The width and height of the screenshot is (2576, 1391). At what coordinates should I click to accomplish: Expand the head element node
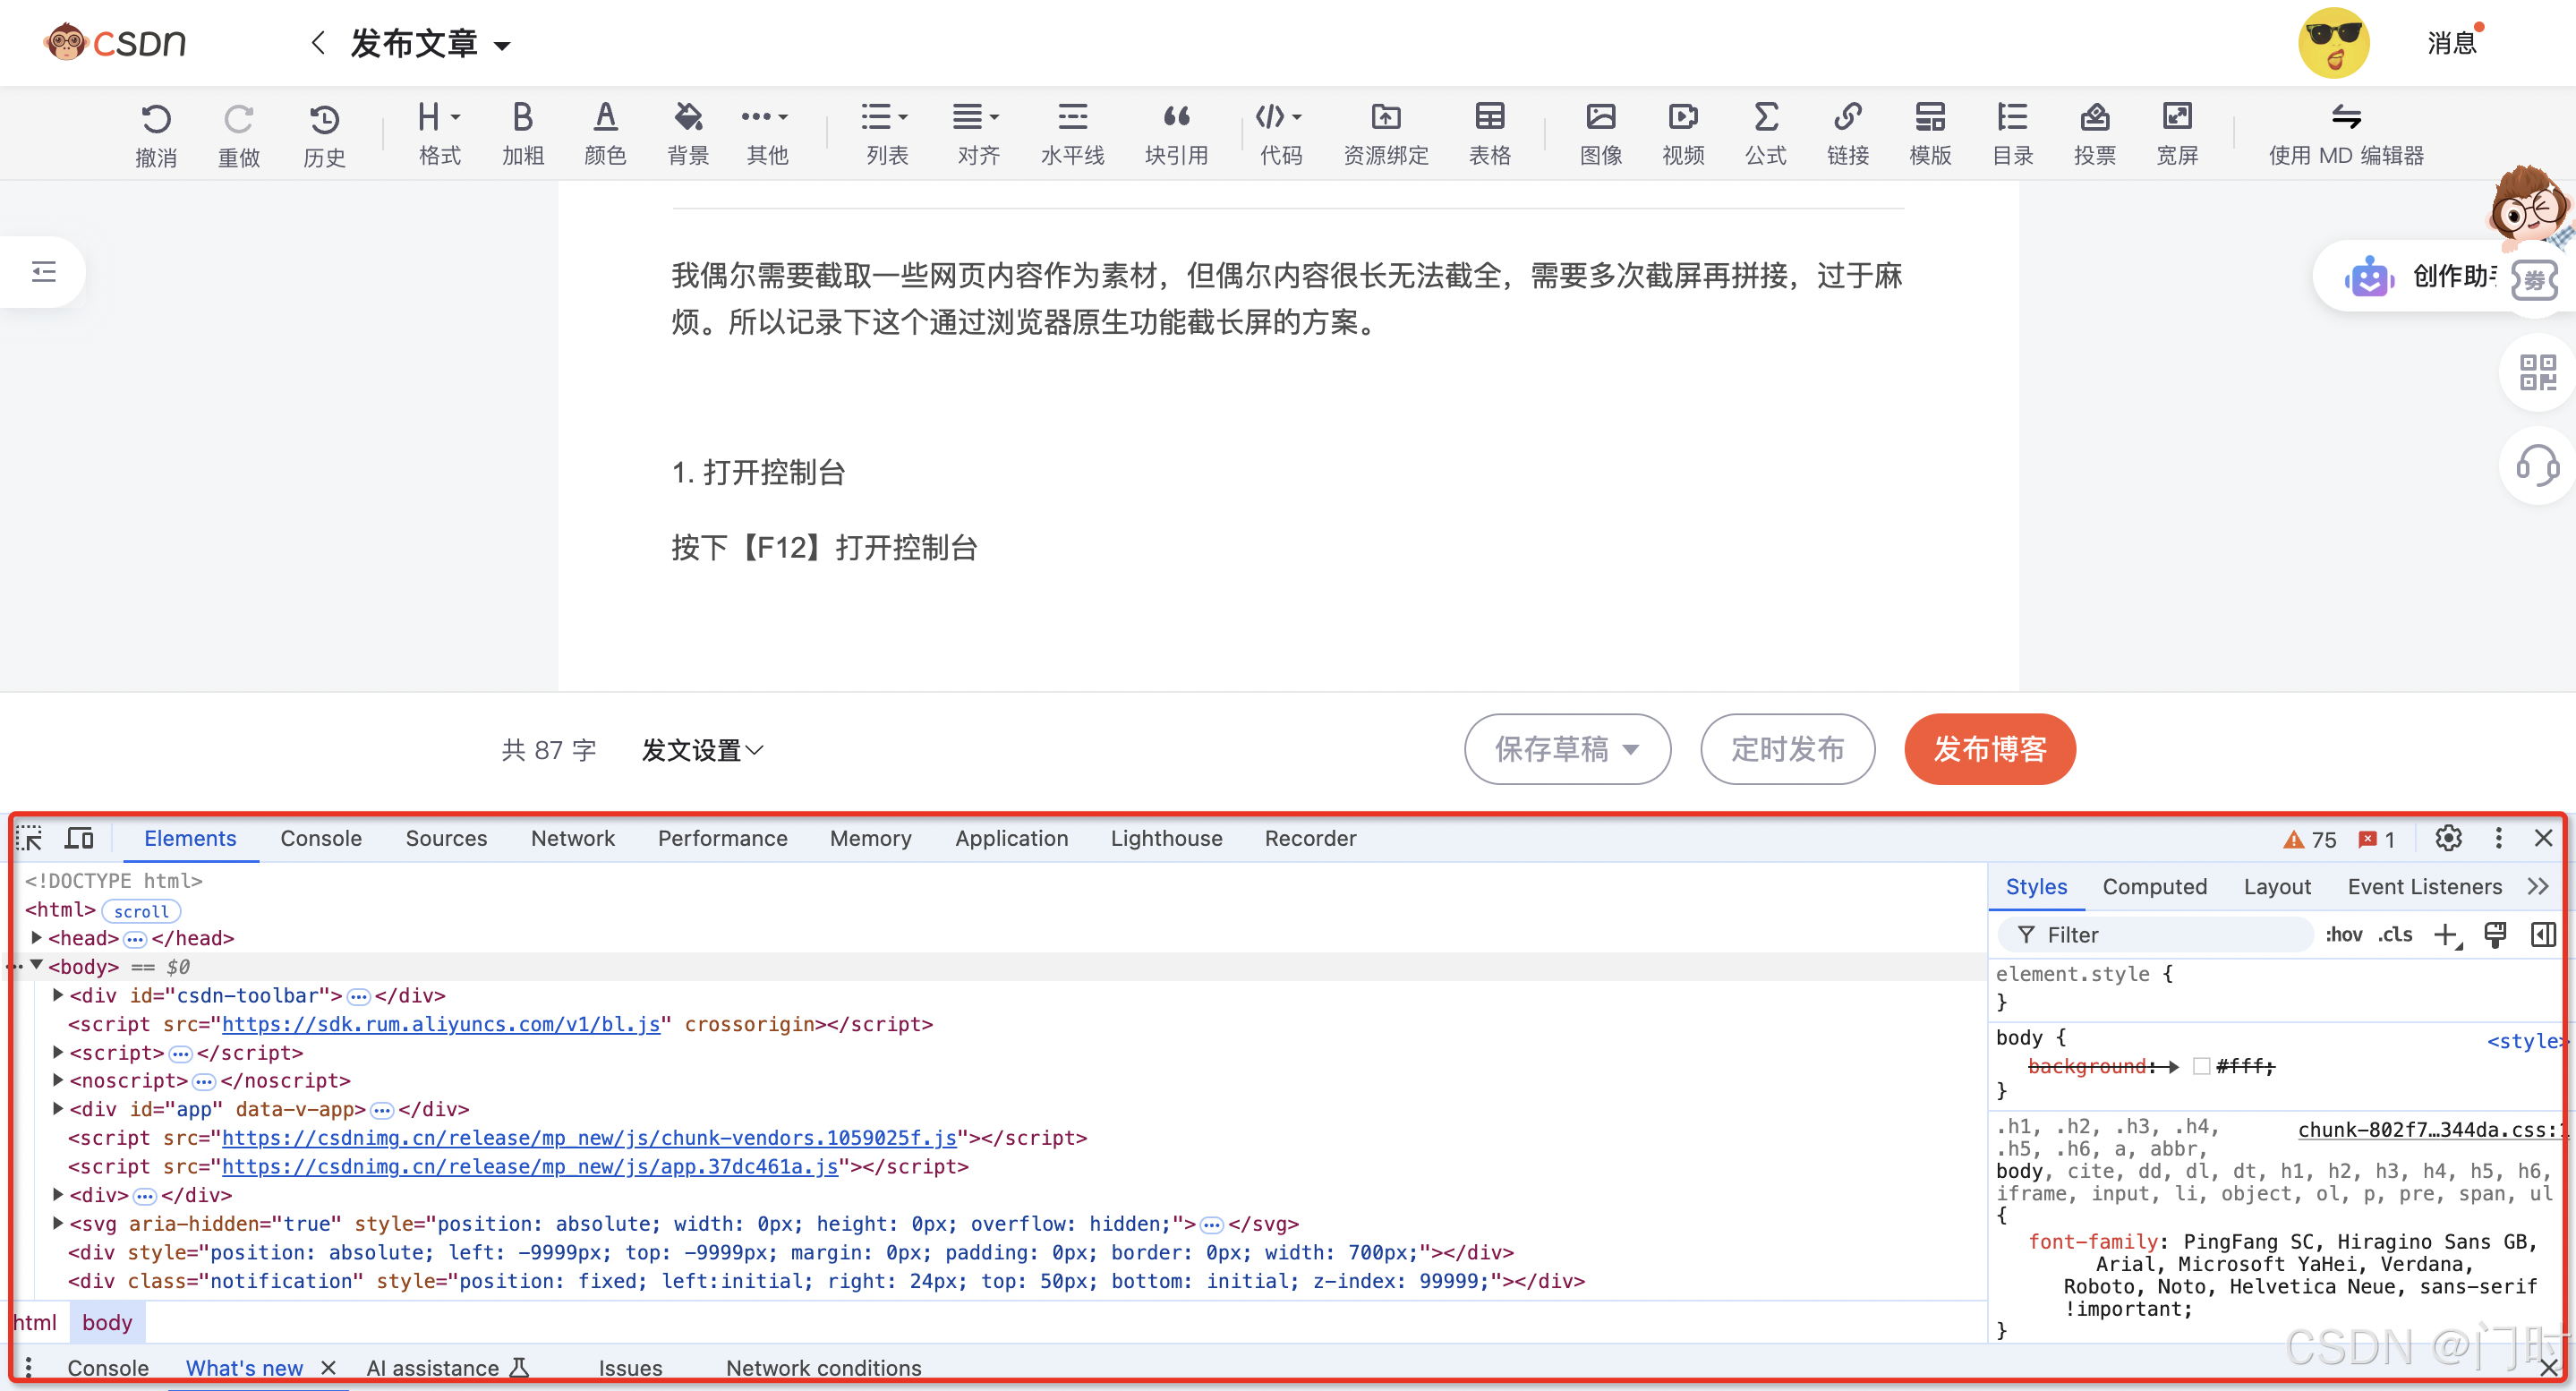tap(36, 937)
